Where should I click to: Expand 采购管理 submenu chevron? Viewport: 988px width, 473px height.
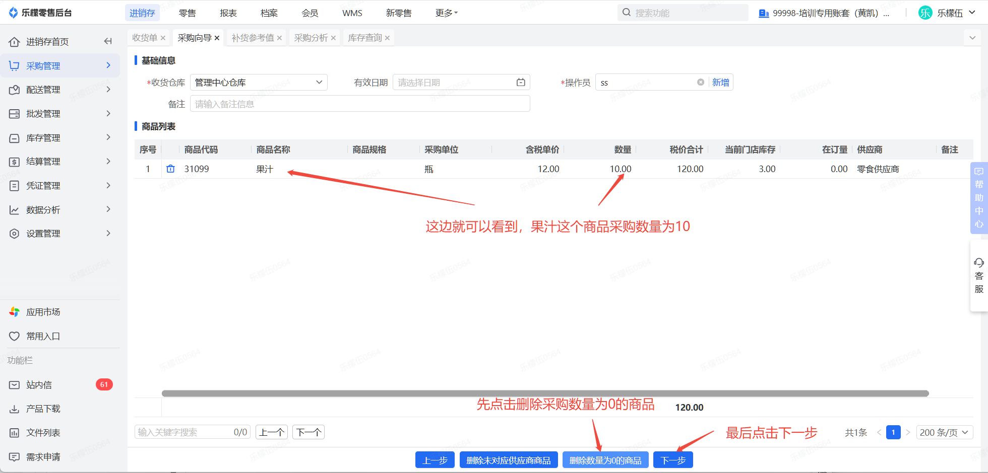pos(108,65)
